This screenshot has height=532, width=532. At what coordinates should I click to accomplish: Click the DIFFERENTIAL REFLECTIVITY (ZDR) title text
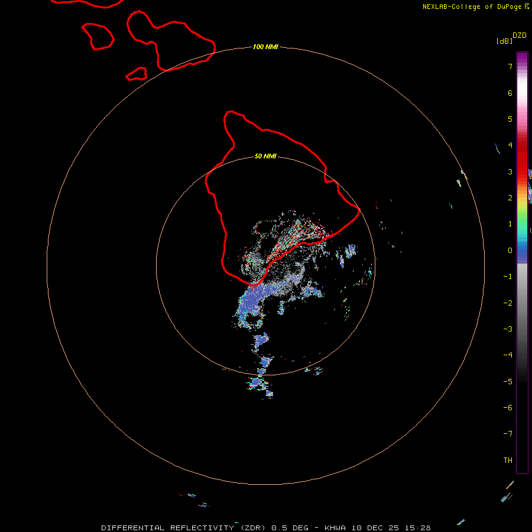[x=185, y=528]
